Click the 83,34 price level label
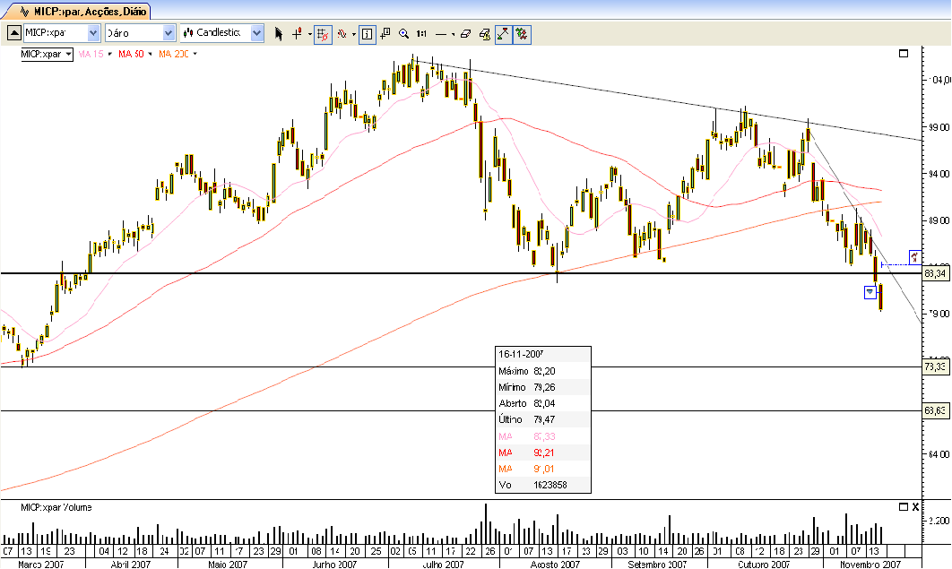952x569 pixels. [936, 273]
